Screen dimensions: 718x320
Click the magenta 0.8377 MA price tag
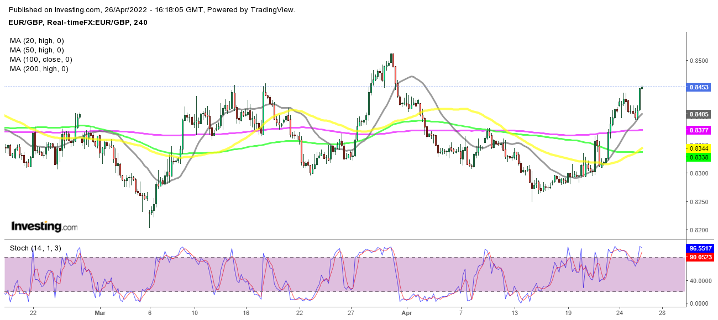click(699, 131)
